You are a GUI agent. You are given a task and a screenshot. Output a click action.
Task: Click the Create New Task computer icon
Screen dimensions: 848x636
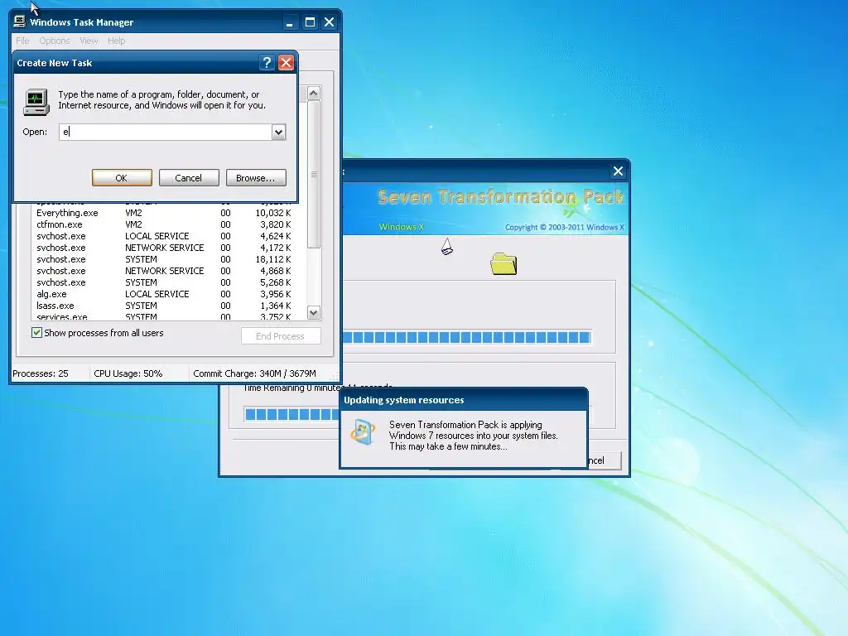pos(36,102)
